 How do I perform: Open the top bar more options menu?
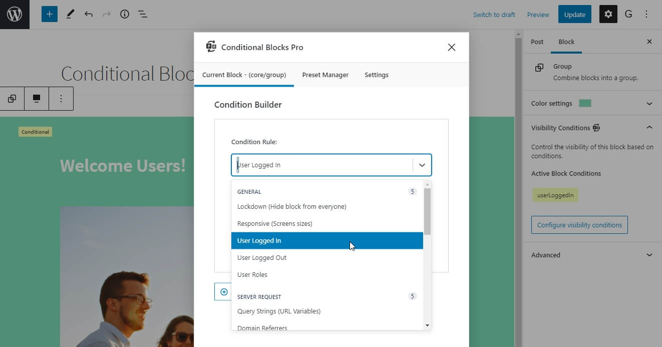(x=646, y=15)
